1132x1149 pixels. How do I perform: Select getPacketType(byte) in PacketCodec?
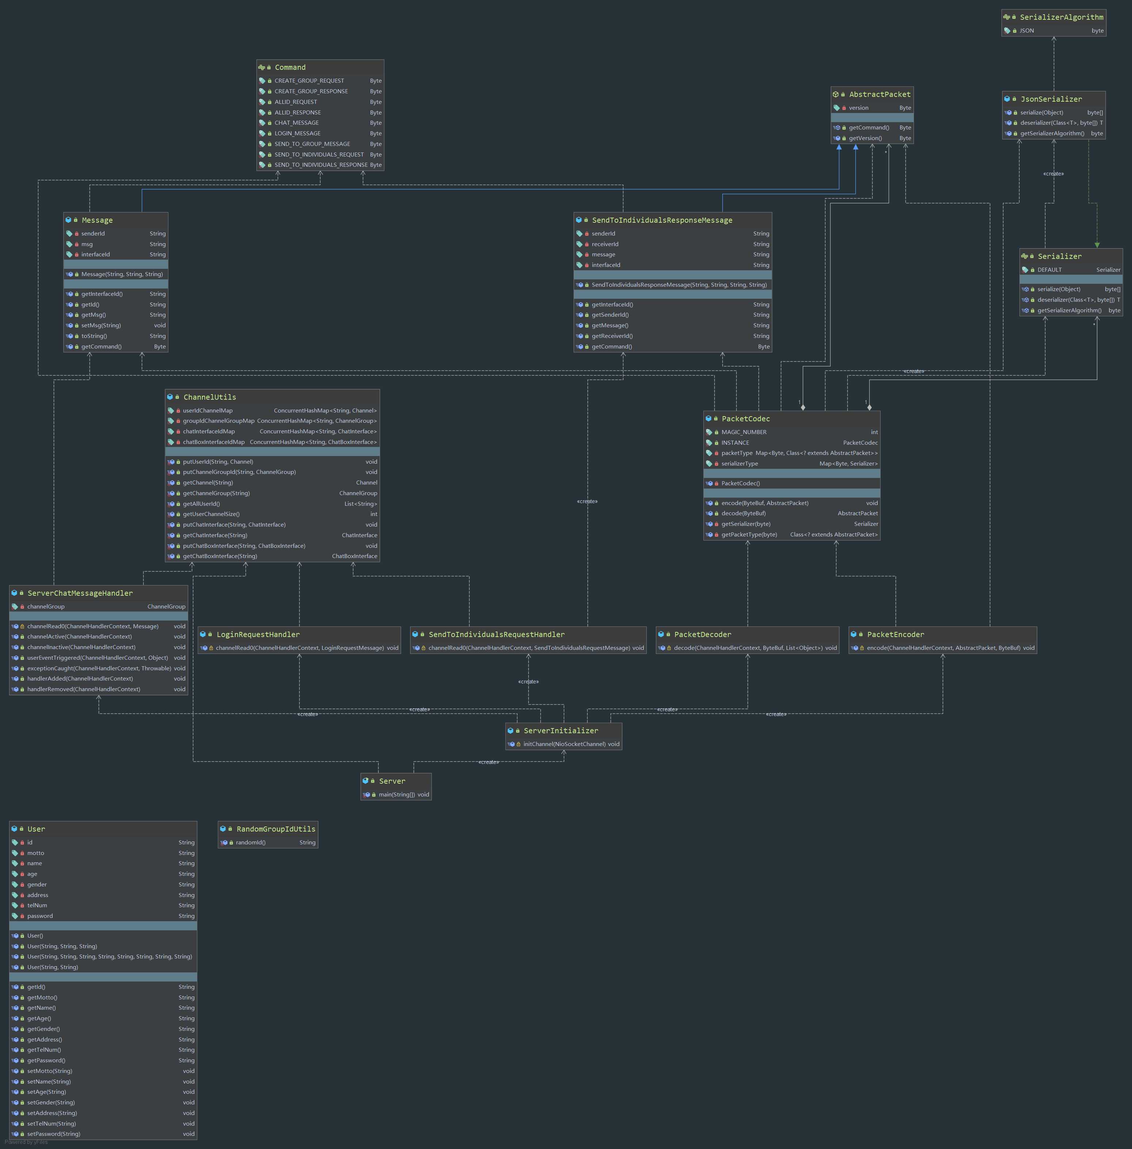[791, 535]
